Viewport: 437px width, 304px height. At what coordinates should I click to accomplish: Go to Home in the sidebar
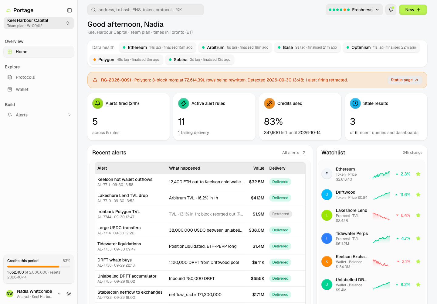coord(39,52)
